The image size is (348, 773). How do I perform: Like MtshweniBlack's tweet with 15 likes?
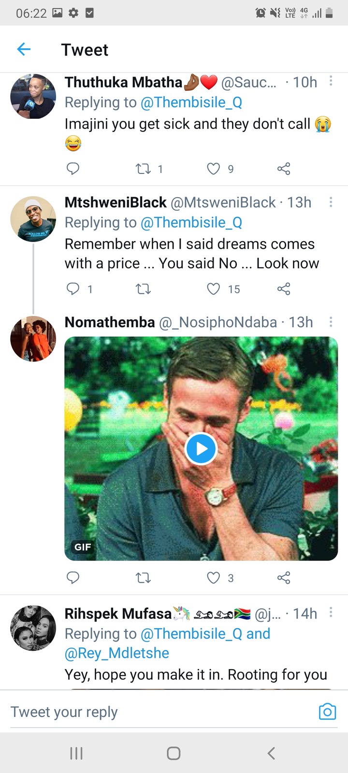pos(214,289)
